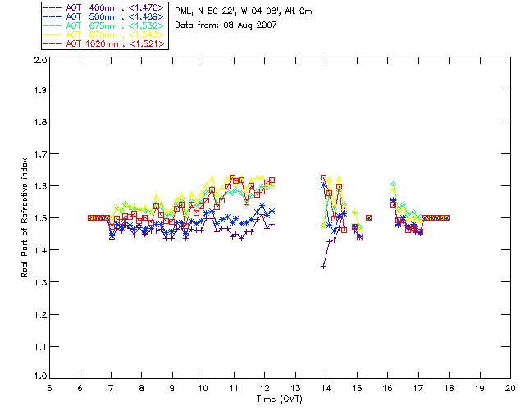Click the y-axis label 1.9
Image resolution: width=525 pixels, height=420 pixels.
point(40,89)
